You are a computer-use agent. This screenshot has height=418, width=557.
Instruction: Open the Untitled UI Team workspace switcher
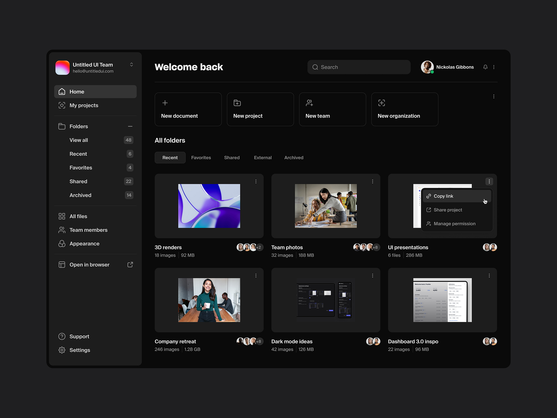131,64
